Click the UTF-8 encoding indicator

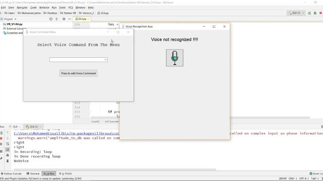304,178
